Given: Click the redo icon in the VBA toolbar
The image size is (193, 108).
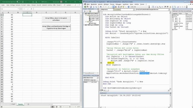Looking at the screenshot, I should (x=106, y=7).
